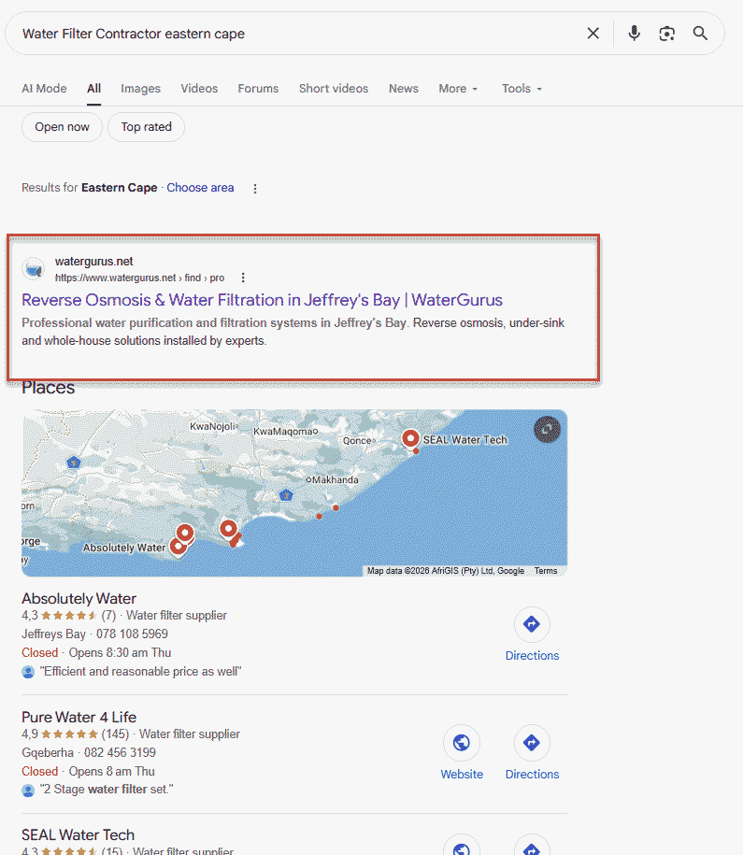This screenshot has width=743, height=855.
Task: Expand the More dropdown menu
Action: tap(458, 89)
